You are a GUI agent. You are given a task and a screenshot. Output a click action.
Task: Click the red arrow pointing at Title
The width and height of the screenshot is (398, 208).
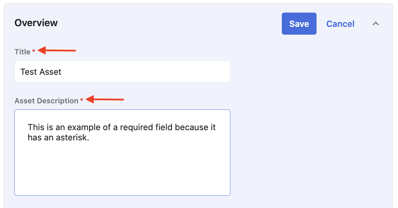[56, 50]
